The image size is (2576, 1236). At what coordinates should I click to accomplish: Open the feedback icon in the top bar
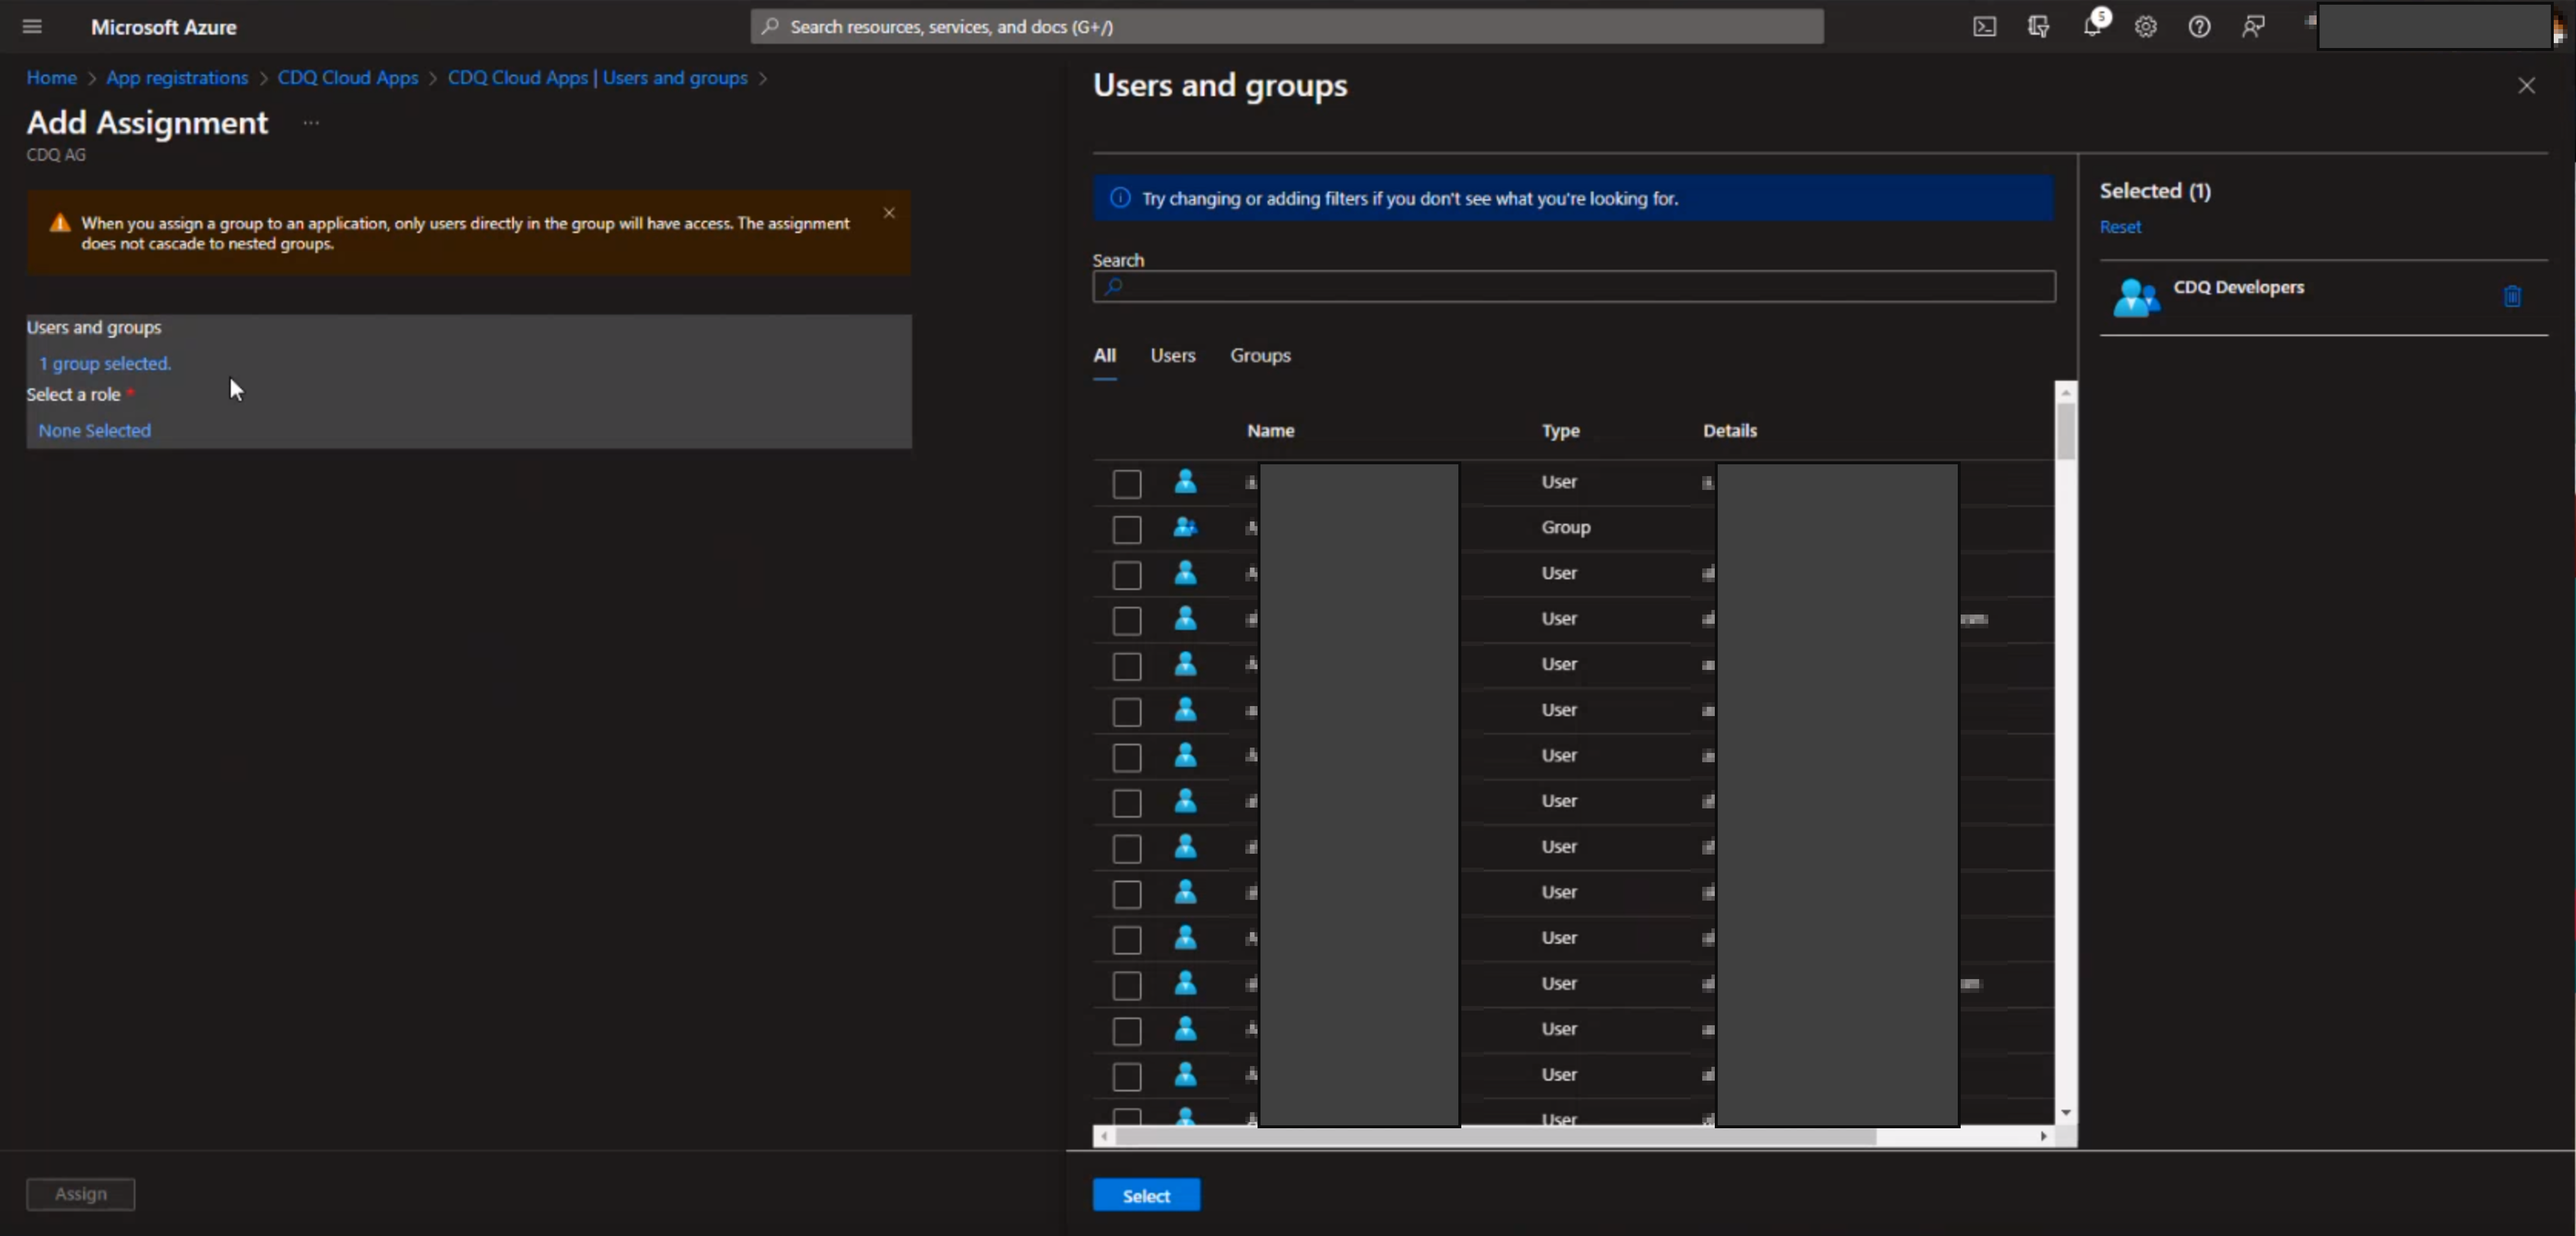2253,27
